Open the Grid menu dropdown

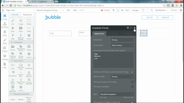coord(128,10)
